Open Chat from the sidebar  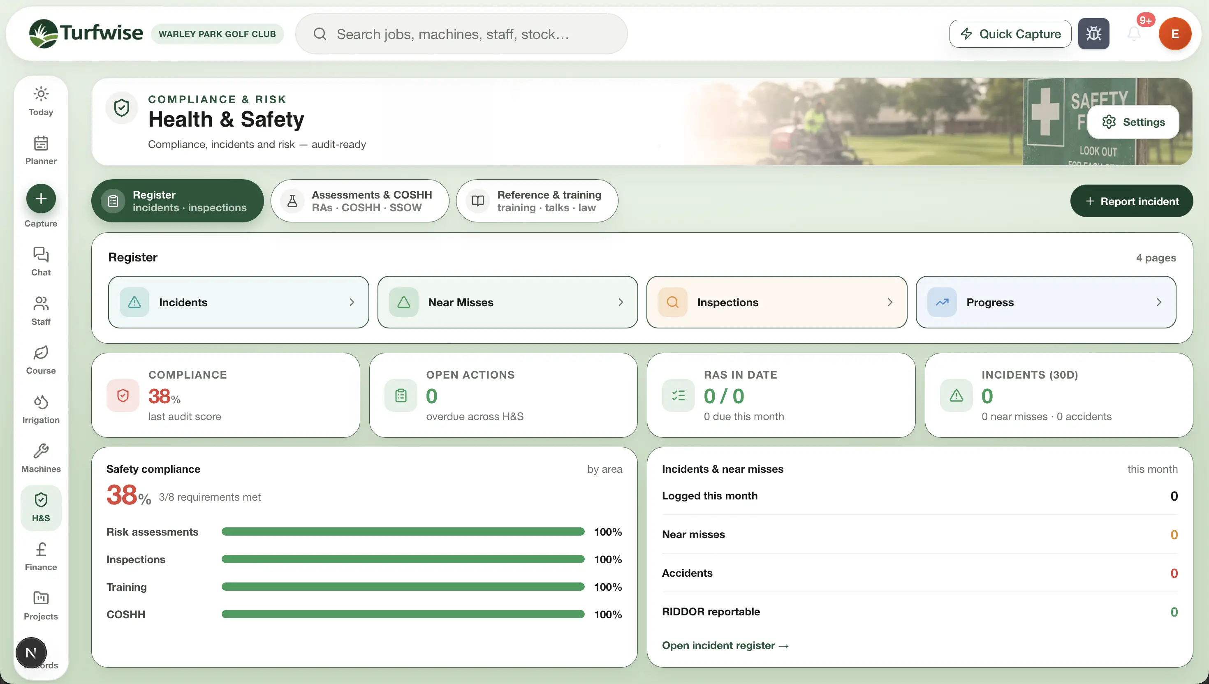coord(41,262)
